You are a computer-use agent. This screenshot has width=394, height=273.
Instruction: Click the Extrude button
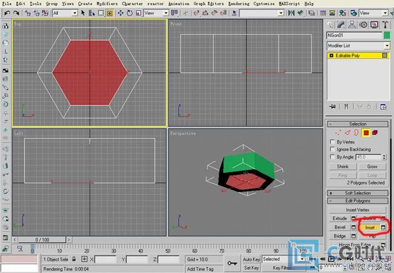coord(339,219)
